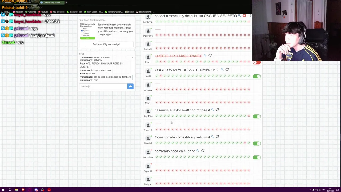Click answer "COGI CON MI ABUELA Y TERMINO MAL"
This screenshot has width=341, height=192.
187,70
